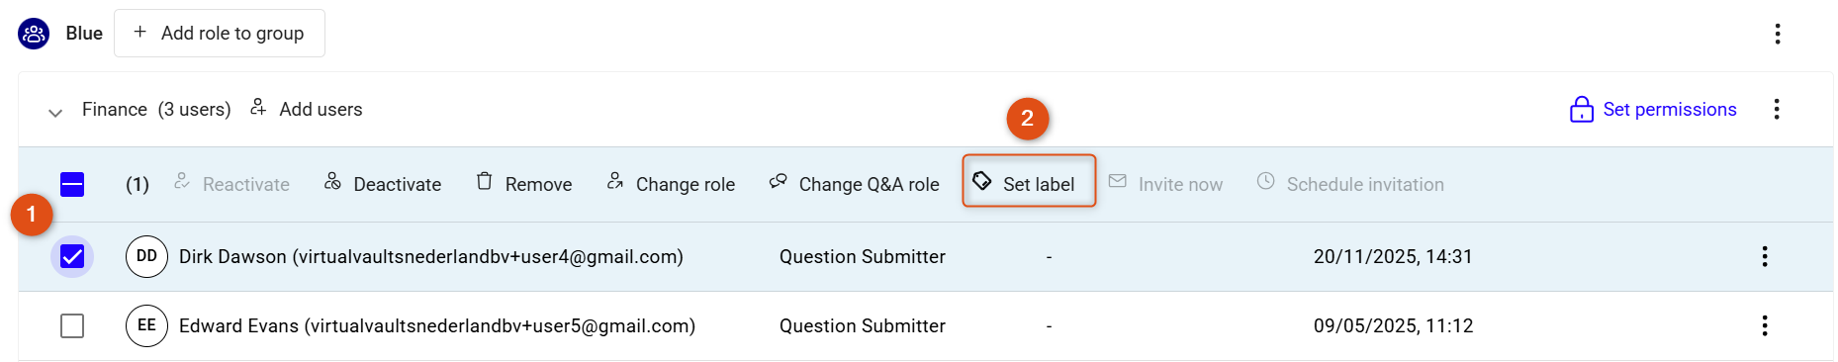Click the Blue group people icon
This screenshot has width=1838, height=362.
point(34,34)
